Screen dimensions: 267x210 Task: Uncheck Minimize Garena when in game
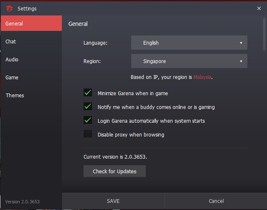click(88, 93)
